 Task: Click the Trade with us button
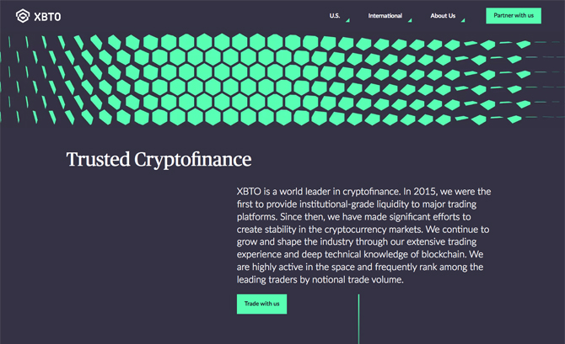[261, 304]
